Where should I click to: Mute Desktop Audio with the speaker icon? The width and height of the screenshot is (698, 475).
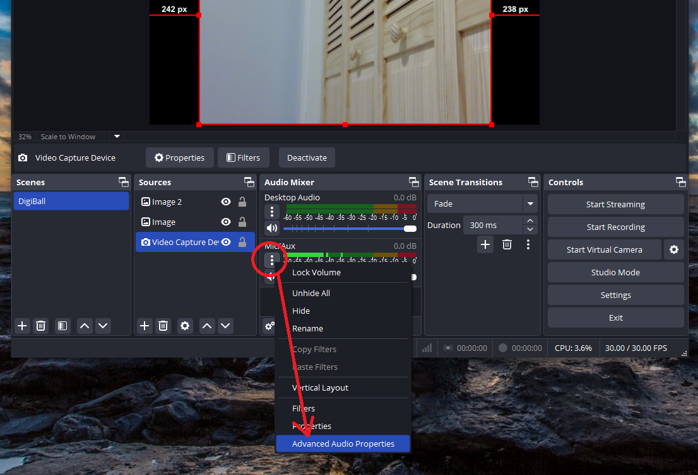(271, 228)
